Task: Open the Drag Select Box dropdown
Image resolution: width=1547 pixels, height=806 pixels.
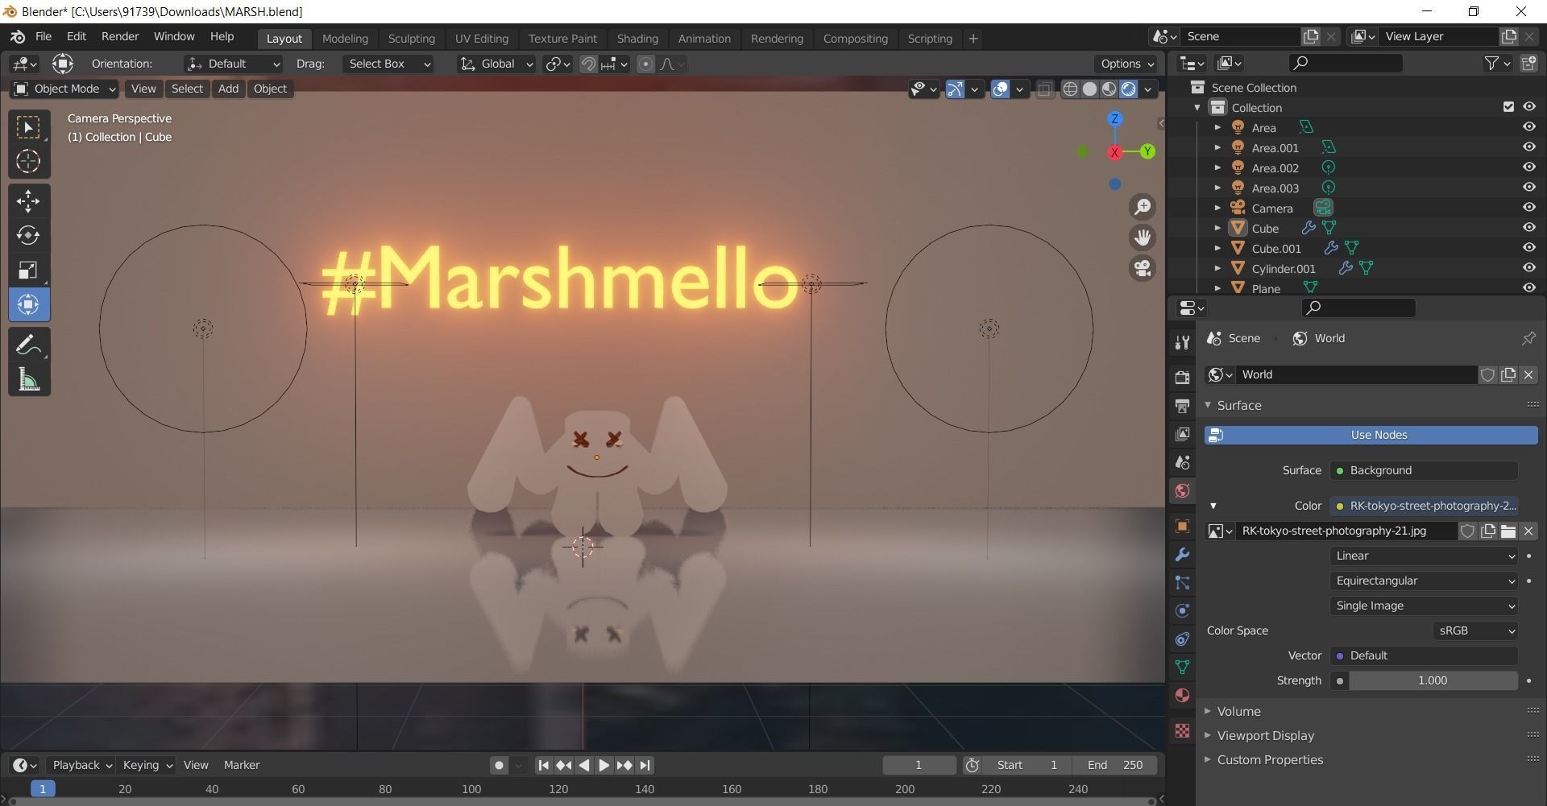Action: pos(388,64)
